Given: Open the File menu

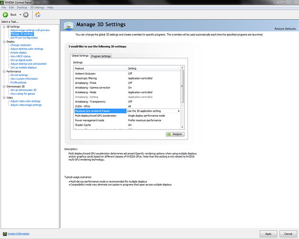Looking at the screenshot, I should 4,8.
